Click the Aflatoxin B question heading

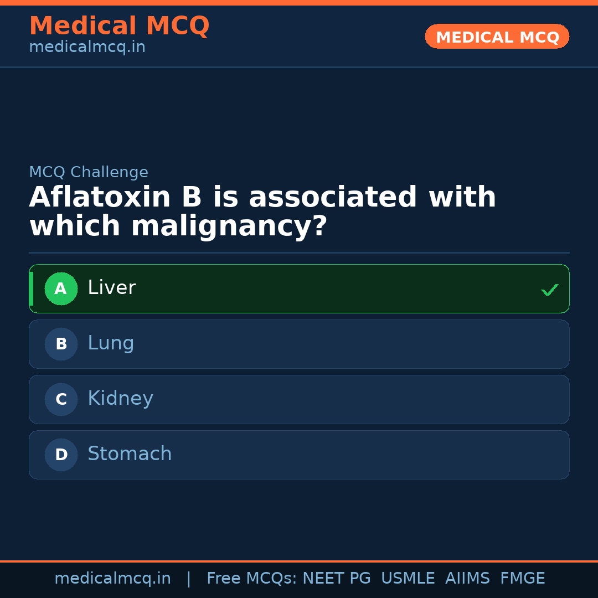click(x=262, y=212)
